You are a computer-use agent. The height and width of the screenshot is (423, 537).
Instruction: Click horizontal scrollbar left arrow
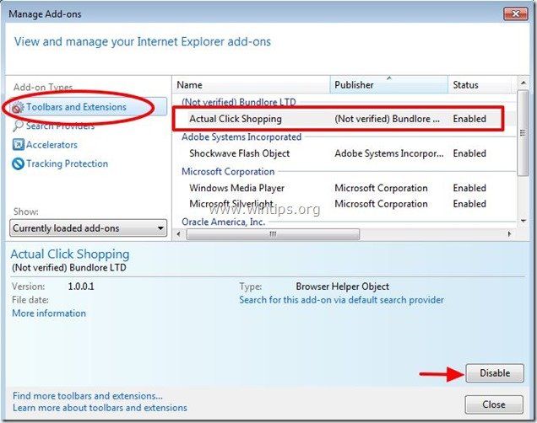[x=178, y=234]
